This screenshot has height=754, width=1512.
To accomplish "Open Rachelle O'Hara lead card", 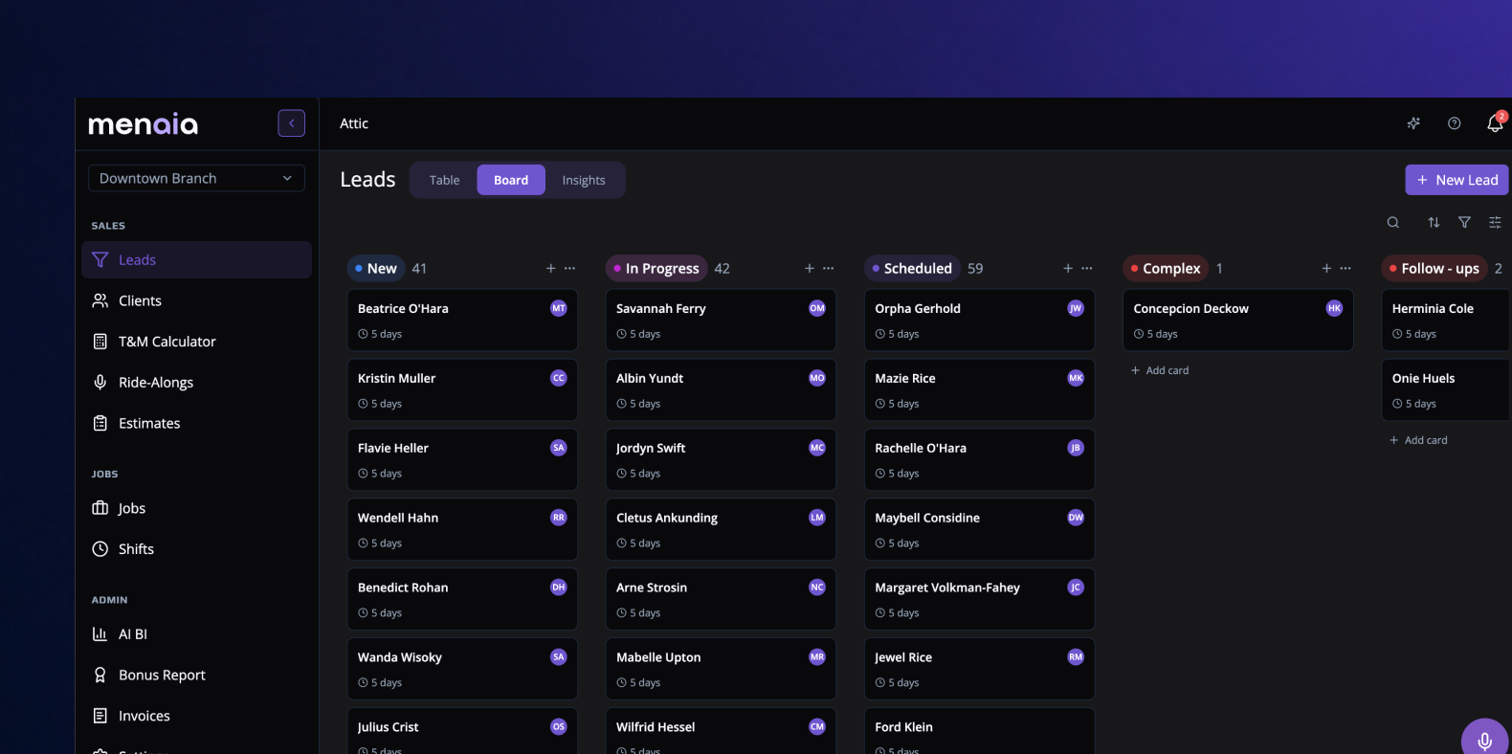I will 979,459.
